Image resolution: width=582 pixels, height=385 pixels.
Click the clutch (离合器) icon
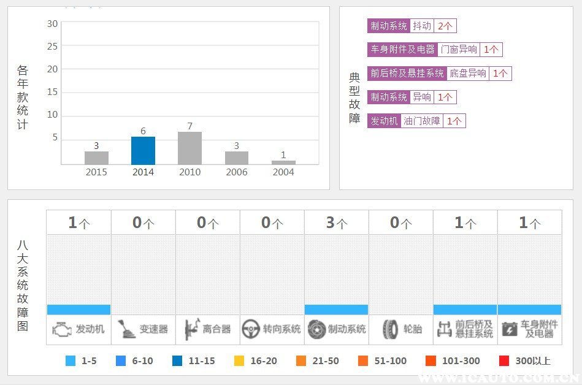[x=191, y=329]
